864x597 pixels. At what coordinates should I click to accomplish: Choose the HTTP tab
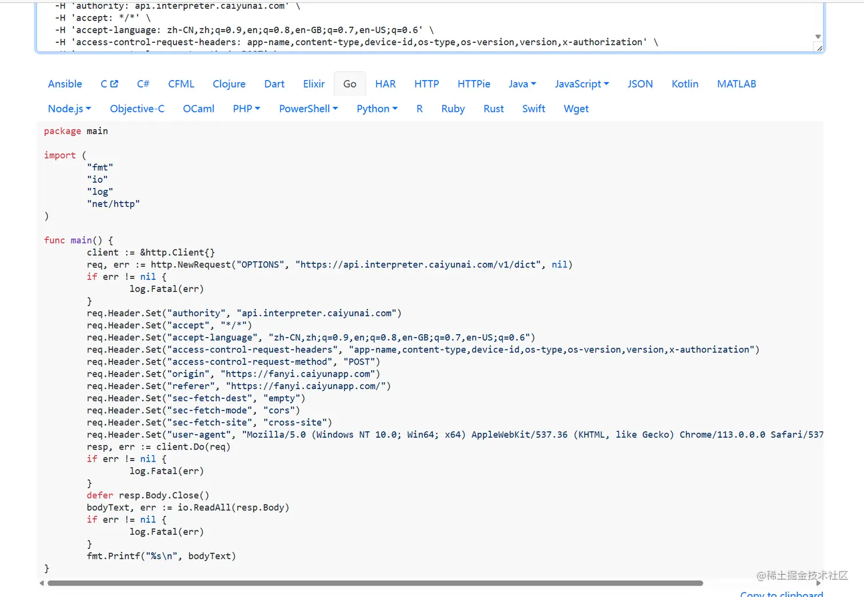click(427, 84)
